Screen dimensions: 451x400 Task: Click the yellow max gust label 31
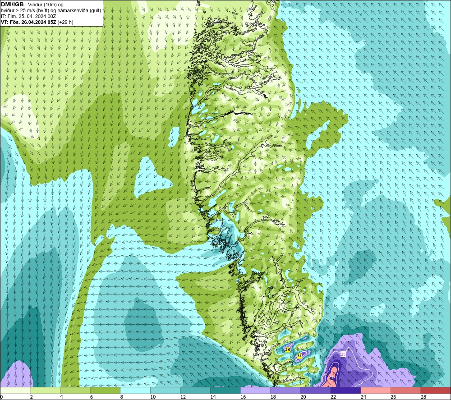click(x=299, y=356)
